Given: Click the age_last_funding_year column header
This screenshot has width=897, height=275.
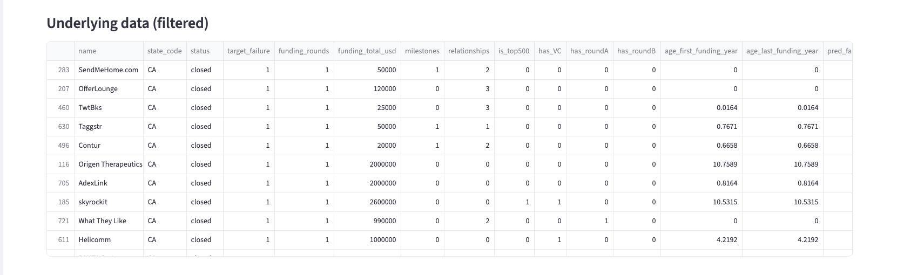Looking at the screenshot, I should [782, 51].
